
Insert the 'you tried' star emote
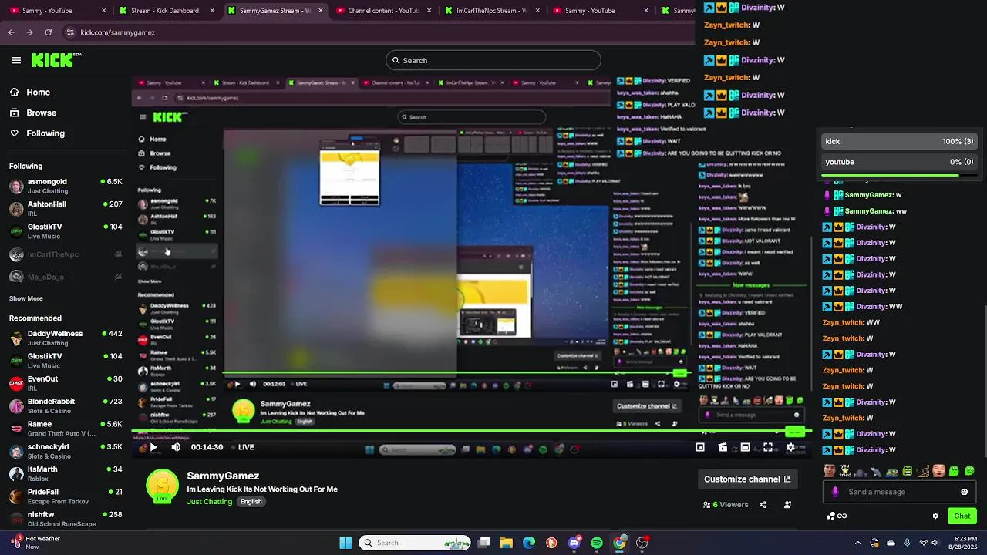coord(845,470)
